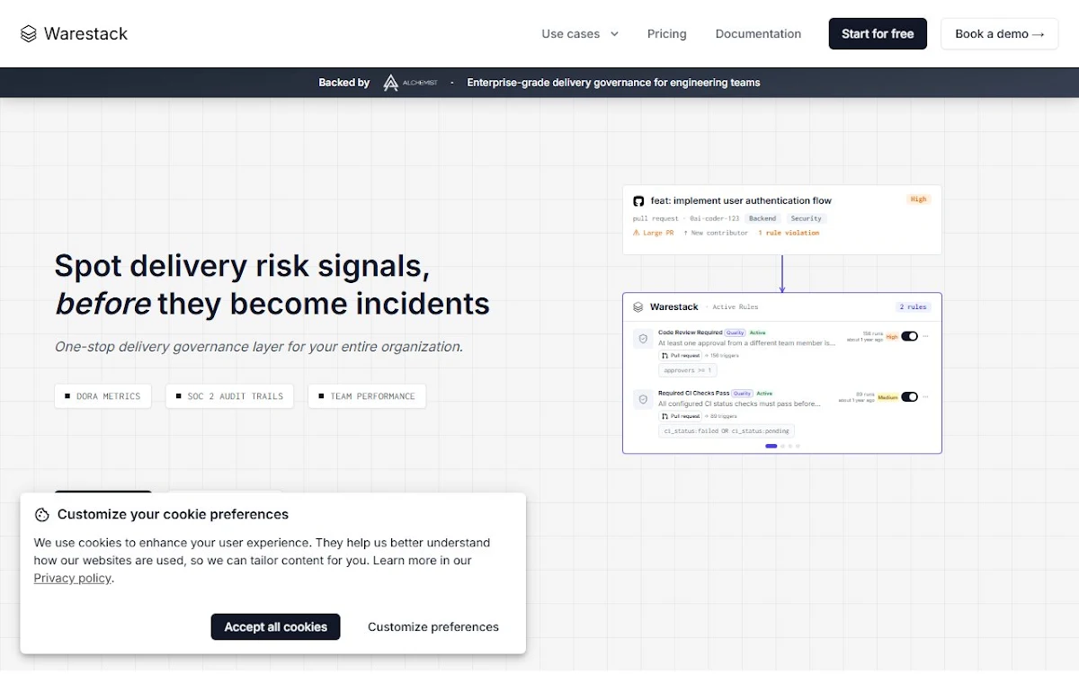Click the Warestack layers icon in the rules card
This screenshot has height=674, width=1079.
(638, 307)
